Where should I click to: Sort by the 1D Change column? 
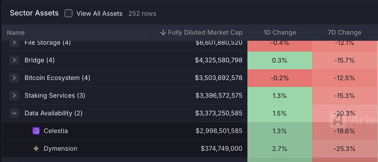click(x=280, y=32)
